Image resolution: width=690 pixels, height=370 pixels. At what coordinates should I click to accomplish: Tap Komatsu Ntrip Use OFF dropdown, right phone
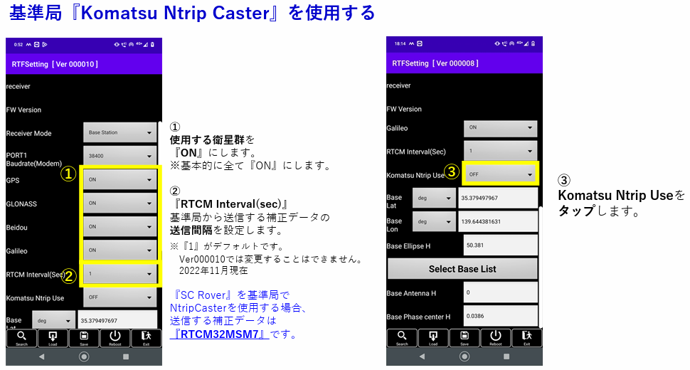click(500, 174)
